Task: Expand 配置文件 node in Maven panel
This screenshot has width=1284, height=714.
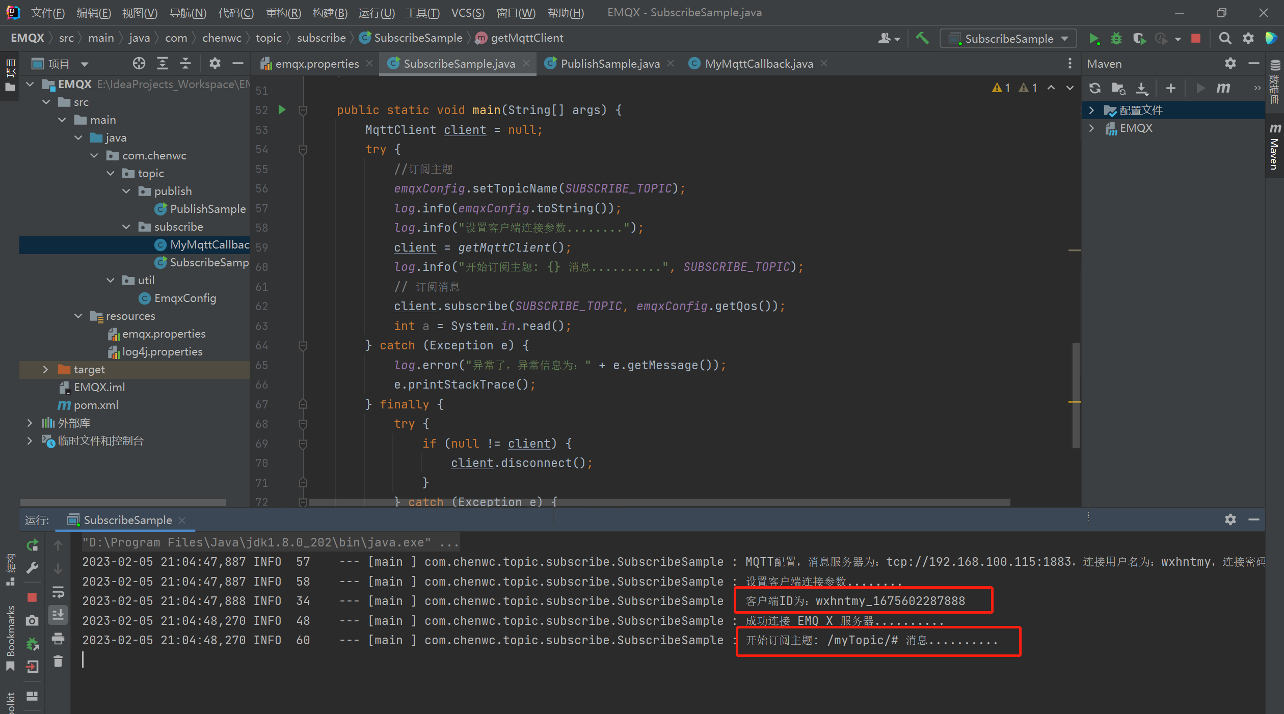Action: pos(1091,110)
